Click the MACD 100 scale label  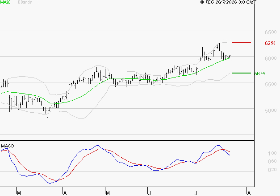[x=272, y=153]
